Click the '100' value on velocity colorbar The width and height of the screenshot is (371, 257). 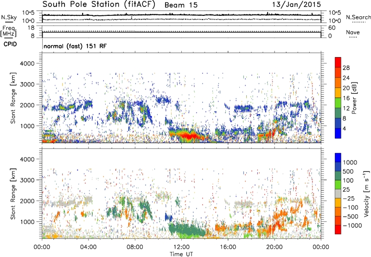(x=348, y=180)
